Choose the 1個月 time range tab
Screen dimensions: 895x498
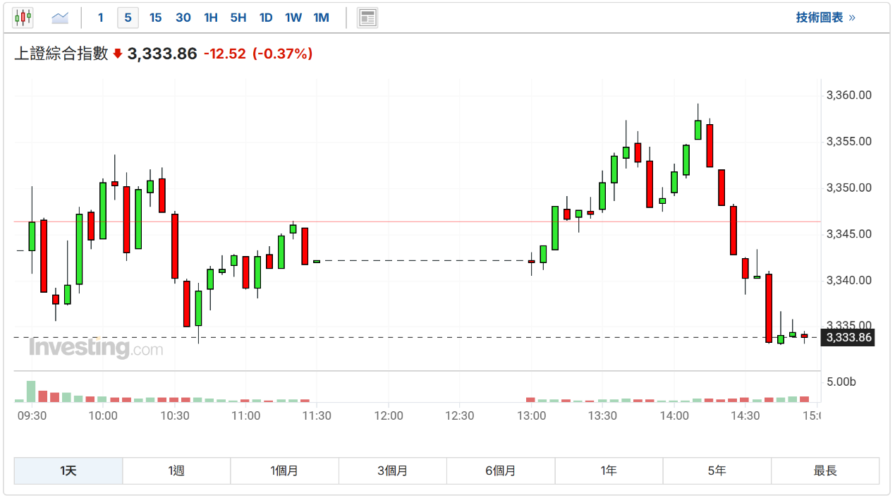pyautogui.click(x=284, y=470)
